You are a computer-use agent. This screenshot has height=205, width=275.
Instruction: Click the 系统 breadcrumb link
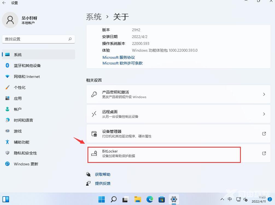(93, 17)
